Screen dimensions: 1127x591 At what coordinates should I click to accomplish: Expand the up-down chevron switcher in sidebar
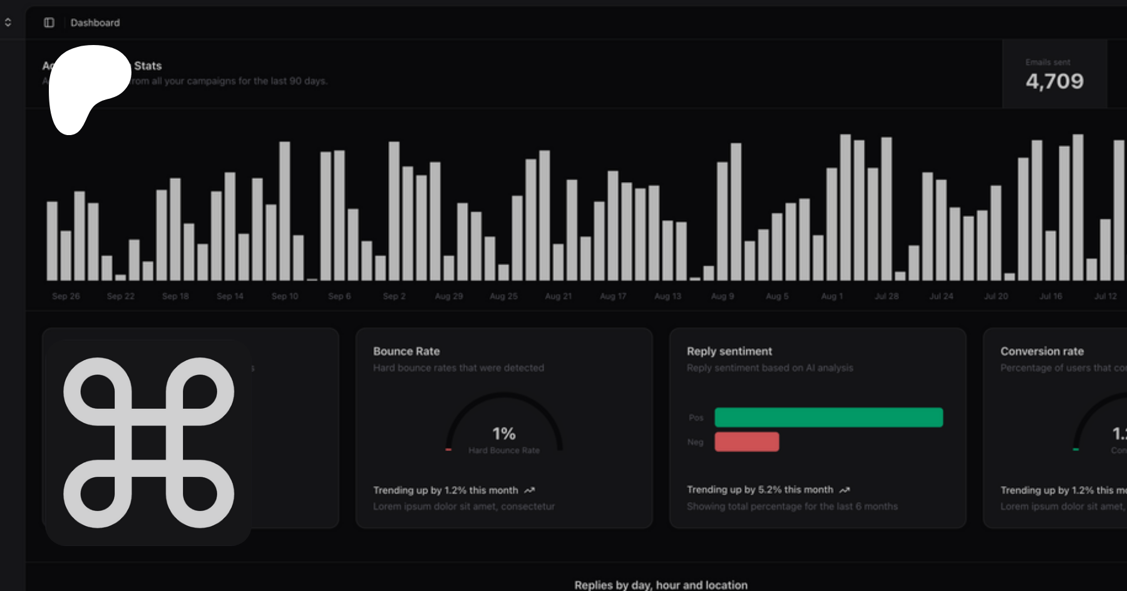(8, 23)
